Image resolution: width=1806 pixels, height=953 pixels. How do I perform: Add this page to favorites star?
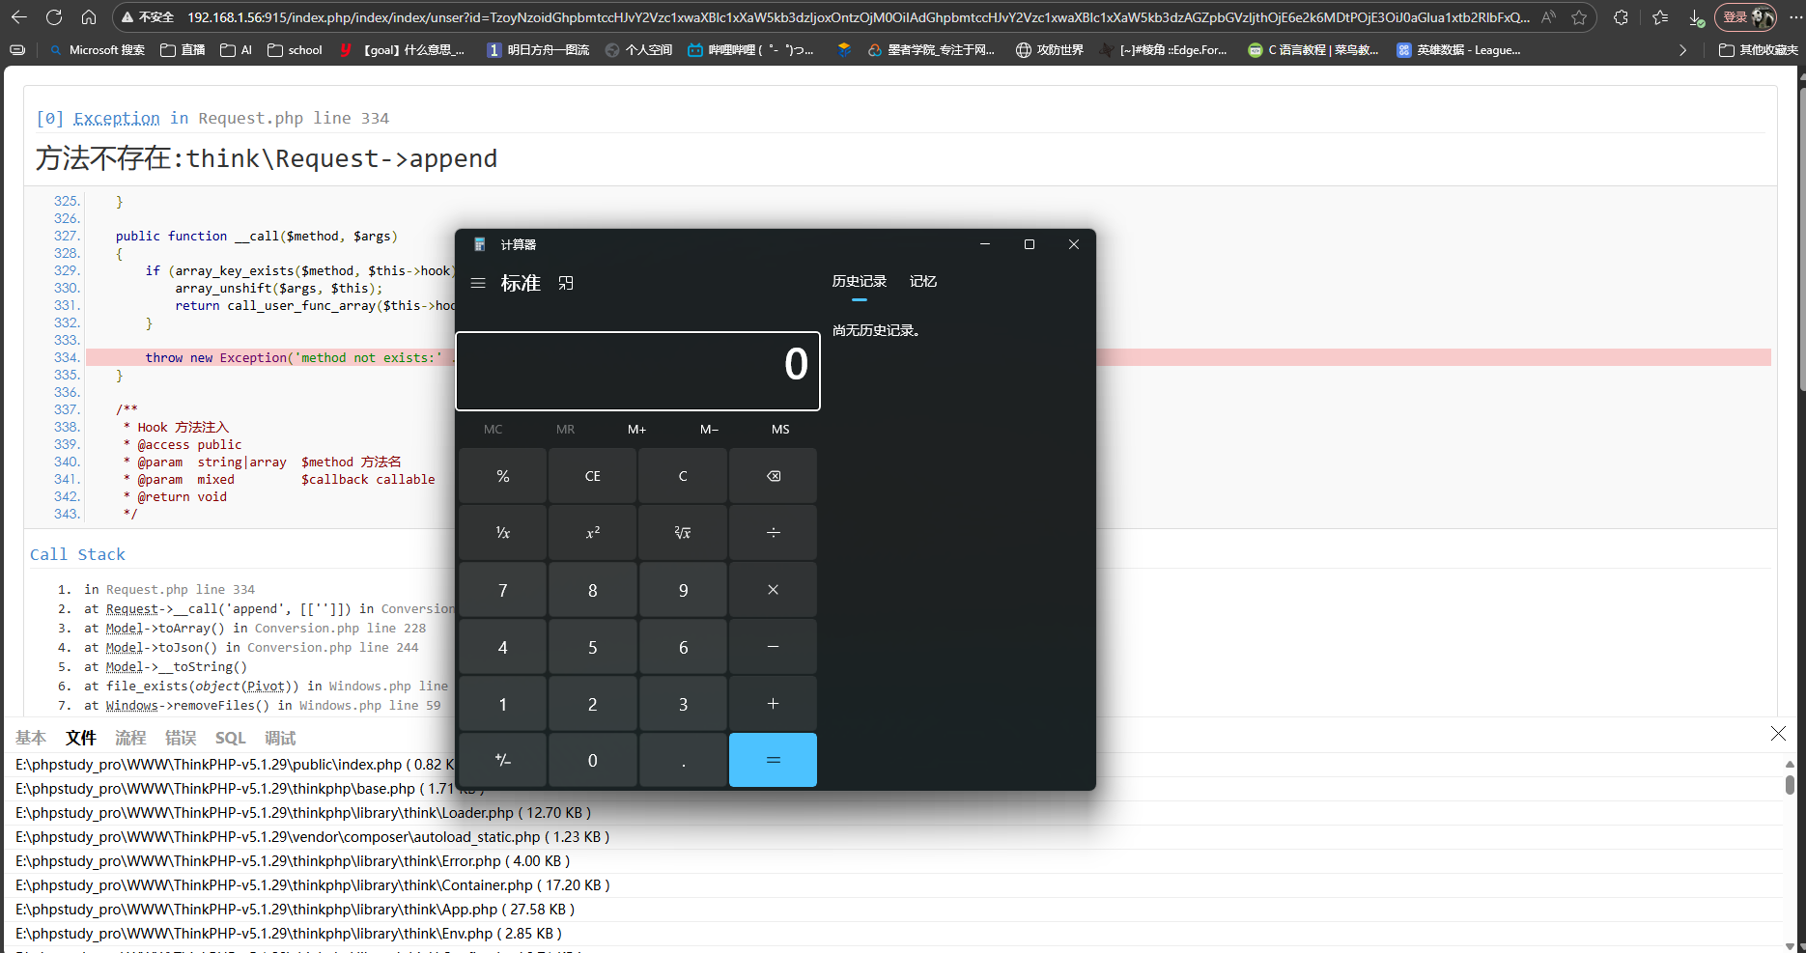[x=1579, y=17]
